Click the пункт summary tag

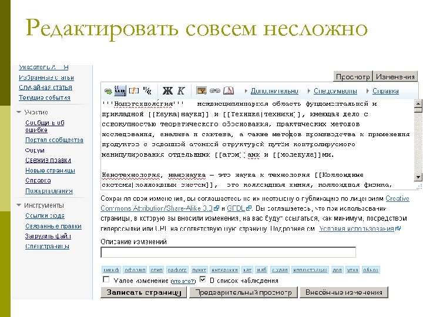pyautogui.click(x=199, y=269)
